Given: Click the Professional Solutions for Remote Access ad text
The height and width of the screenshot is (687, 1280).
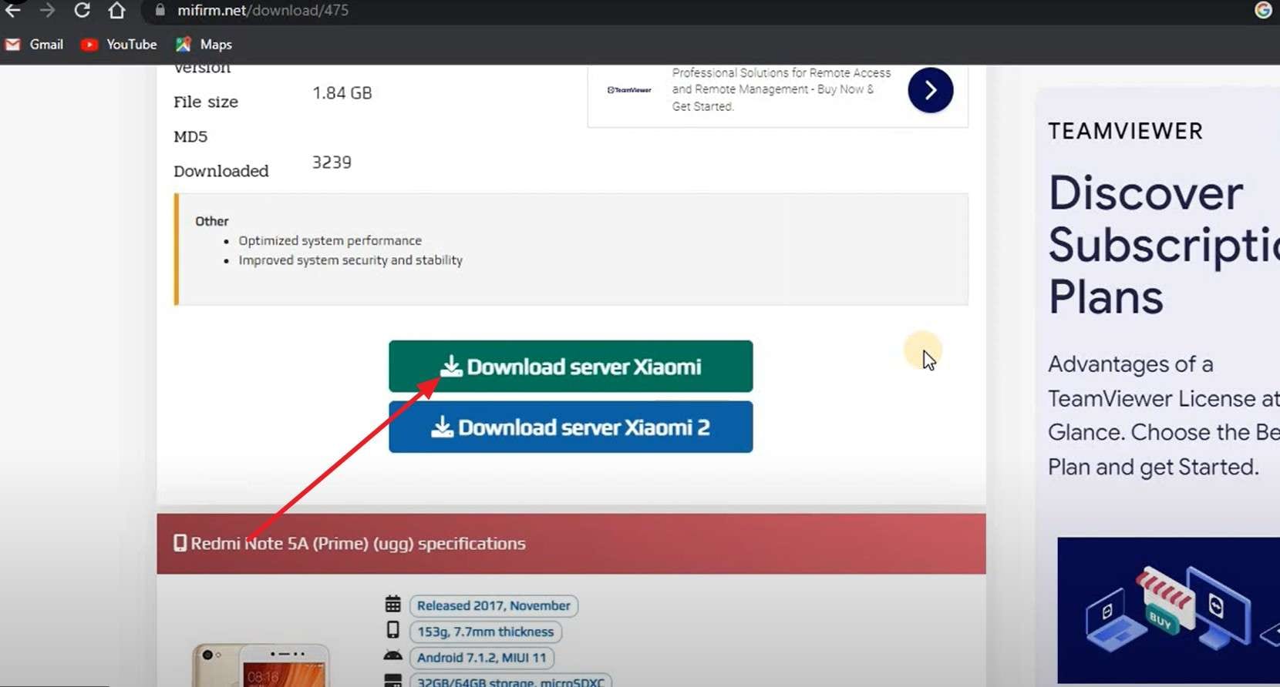Looking at the screenshot, I should coord(780,89).
